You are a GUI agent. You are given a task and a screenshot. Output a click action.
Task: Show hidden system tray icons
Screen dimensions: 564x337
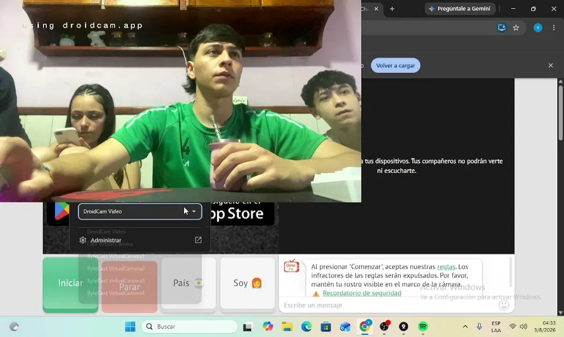tap(465, 327)
